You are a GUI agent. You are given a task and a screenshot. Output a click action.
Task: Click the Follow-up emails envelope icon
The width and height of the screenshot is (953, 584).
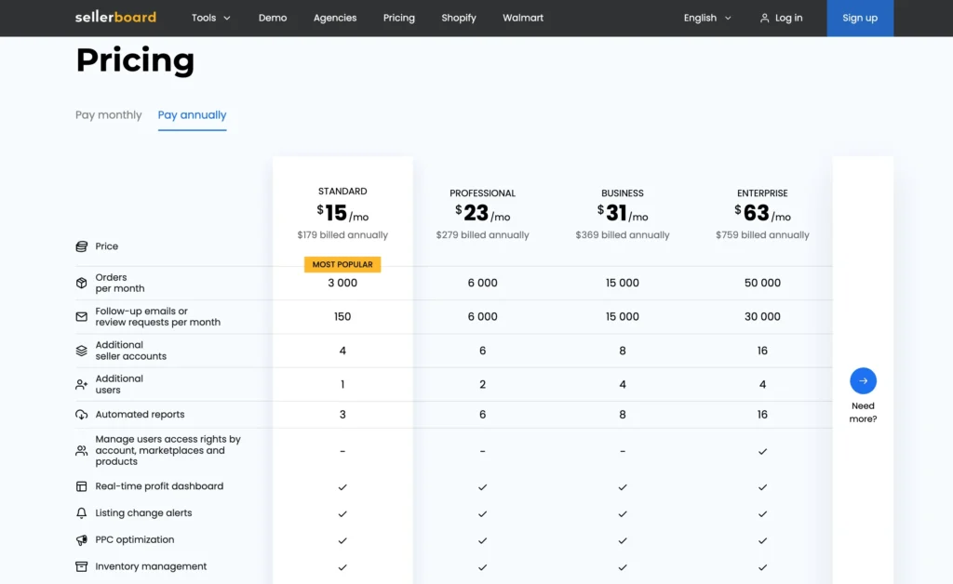[x=82, y=317]
